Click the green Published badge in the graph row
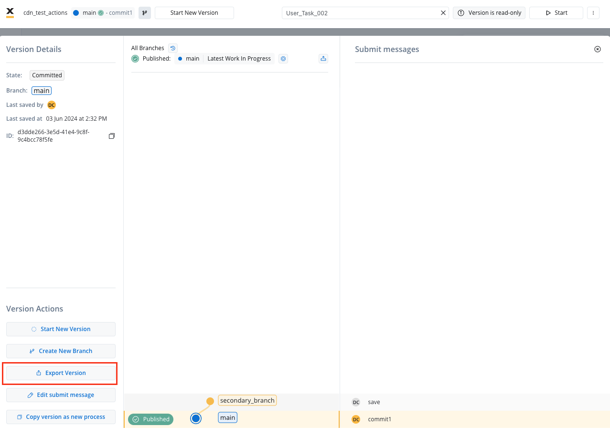 [x=151, y=419]
